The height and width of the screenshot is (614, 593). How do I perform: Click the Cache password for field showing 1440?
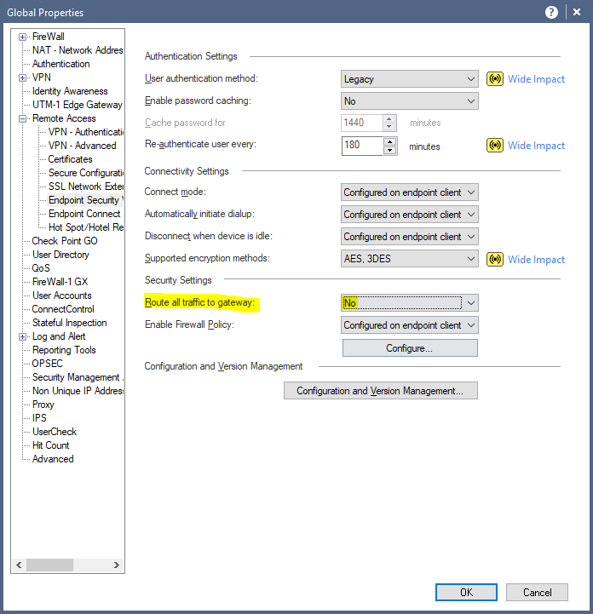pyautogui.click(x=361, y=123)
